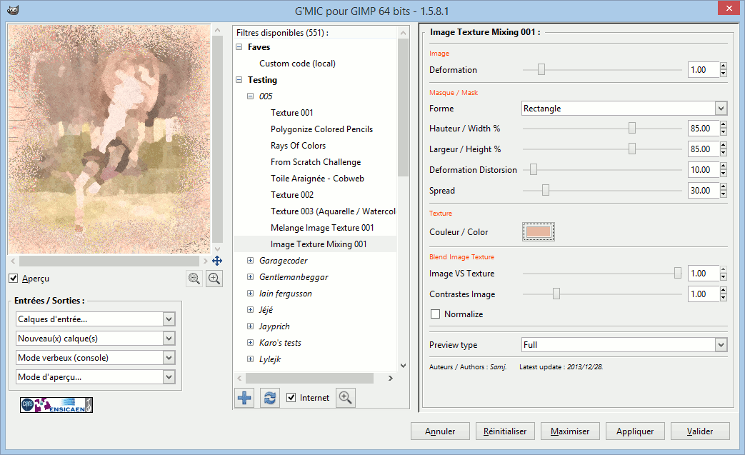Click the preview horizontal scrollbar
The width and height of the screenshot is (745, 455).
(109, 261)
